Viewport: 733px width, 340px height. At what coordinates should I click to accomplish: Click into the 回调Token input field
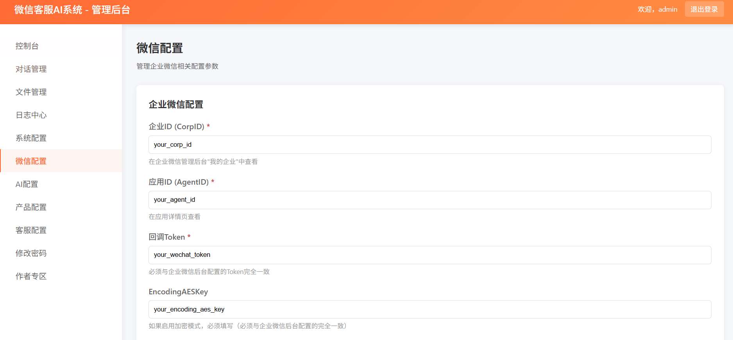point(429,255)
